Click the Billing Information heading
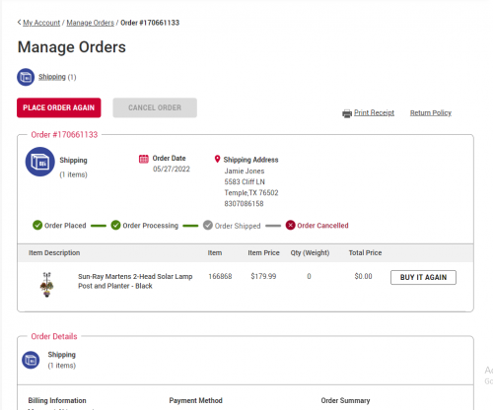 pyautogui.click(x=57, y=400)
